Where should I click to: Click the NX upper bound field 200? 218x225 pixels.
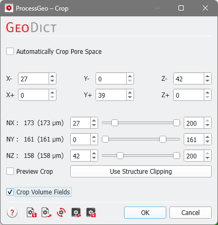click(x=194, y=123)
